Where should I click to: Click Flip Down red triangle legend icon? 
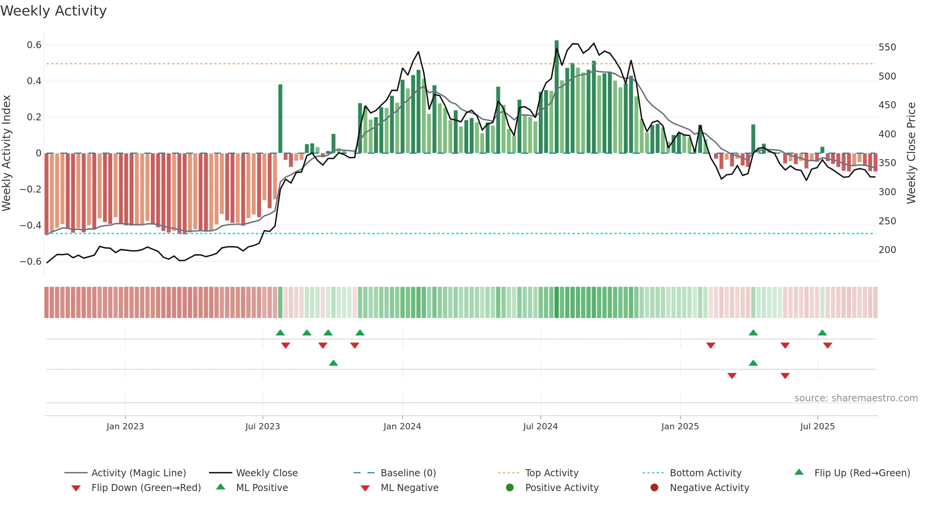tap(76, 488)
